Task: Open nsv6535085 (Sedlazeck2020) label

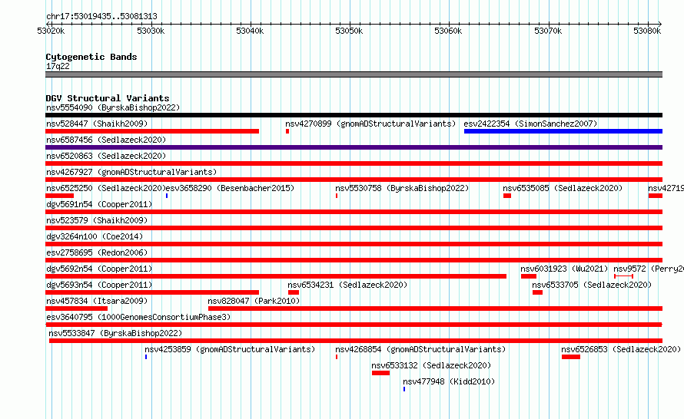Action: (x=563, y=188)
